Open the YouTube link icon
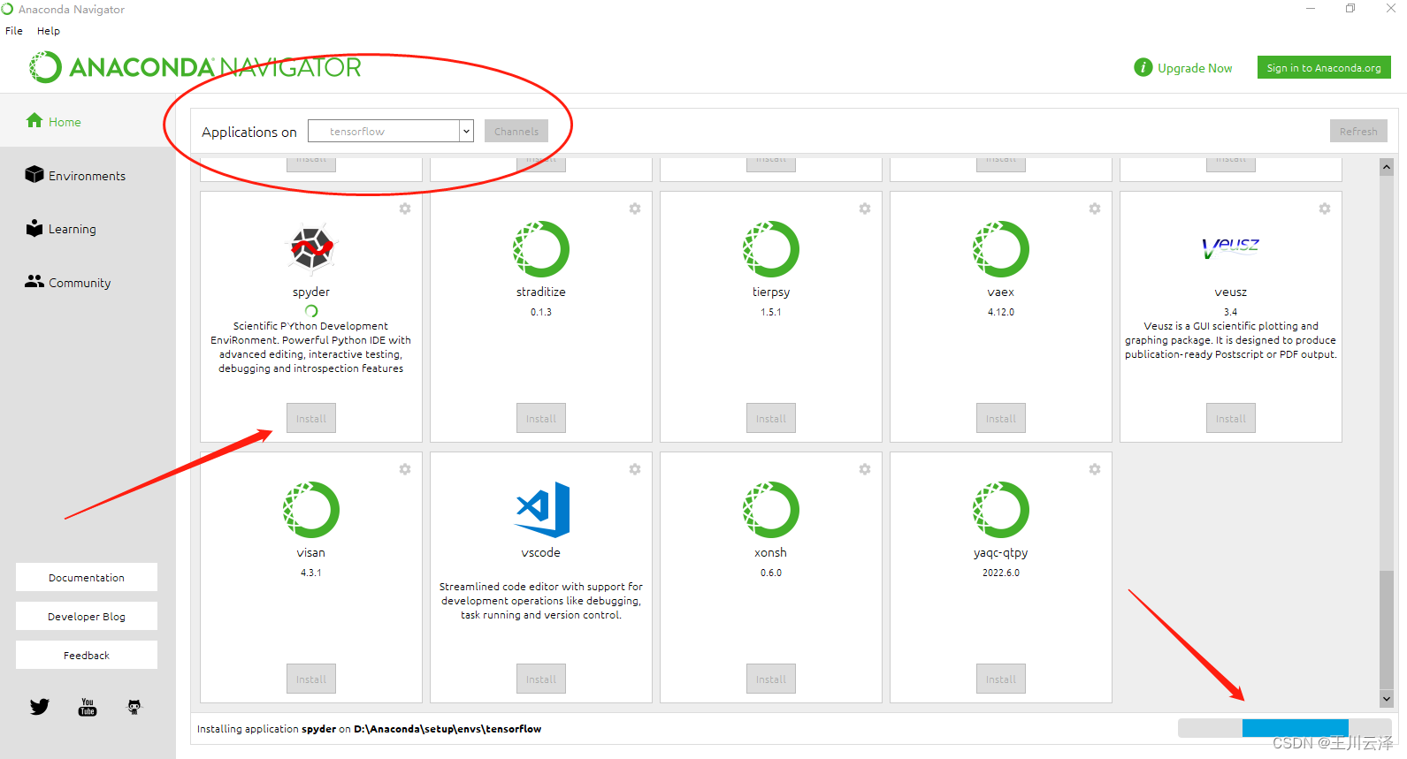1407x759 pixels. (88, 707)
